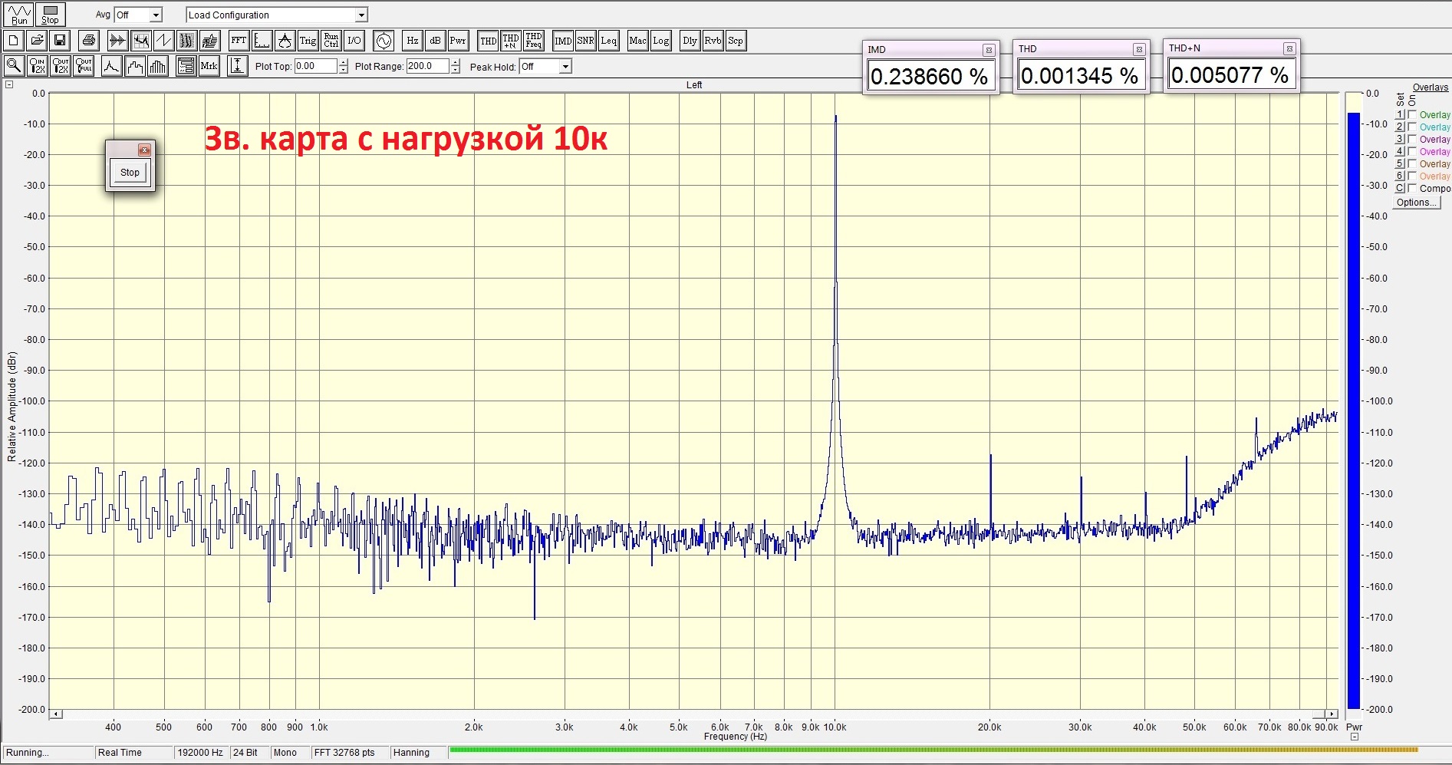Click Stop in the small floating dialog
The width and height of the screenshot is (1452, 765).
click(x=130, y=173)
